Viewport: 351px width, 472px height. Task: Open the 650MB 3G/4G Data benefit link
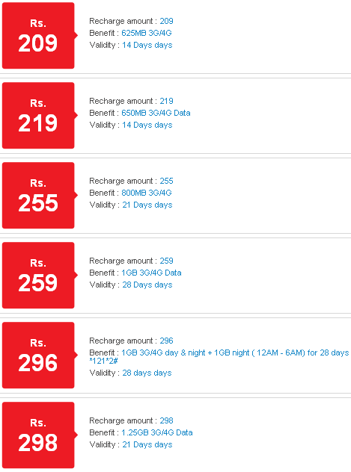tap(156, 113)
